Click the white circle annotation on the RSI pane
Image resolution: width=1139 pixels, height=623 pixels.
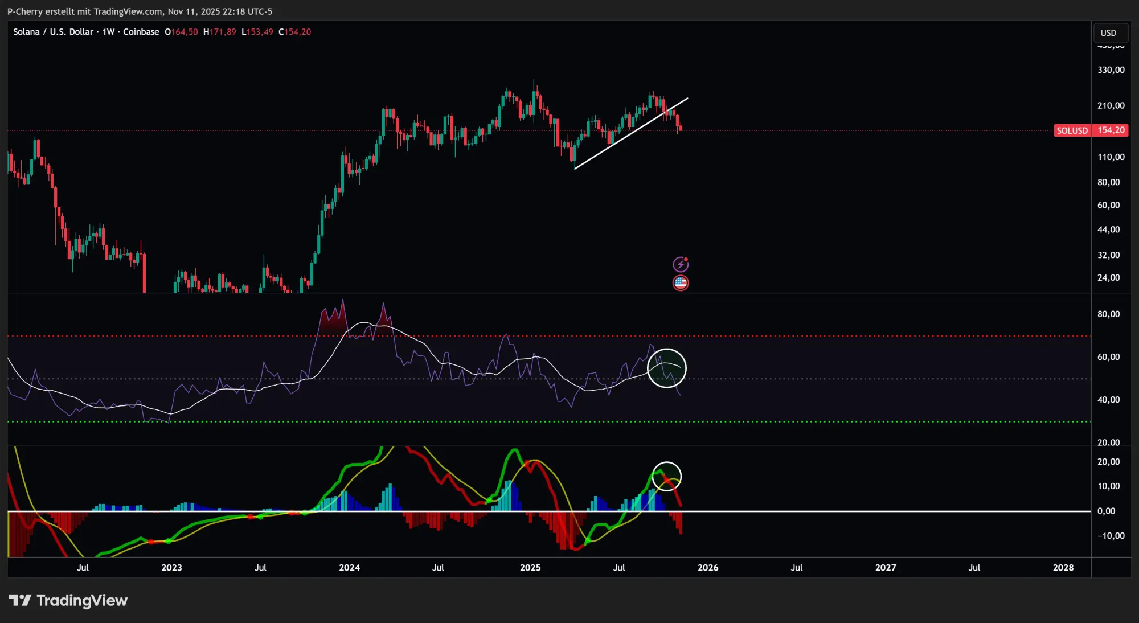pos(667,368)
